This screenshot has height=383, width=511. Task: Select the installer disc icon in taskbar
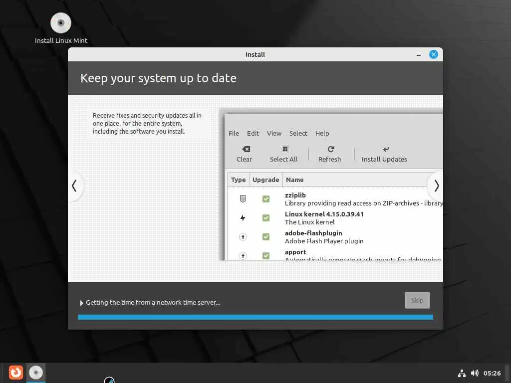(x=36, y=373)
